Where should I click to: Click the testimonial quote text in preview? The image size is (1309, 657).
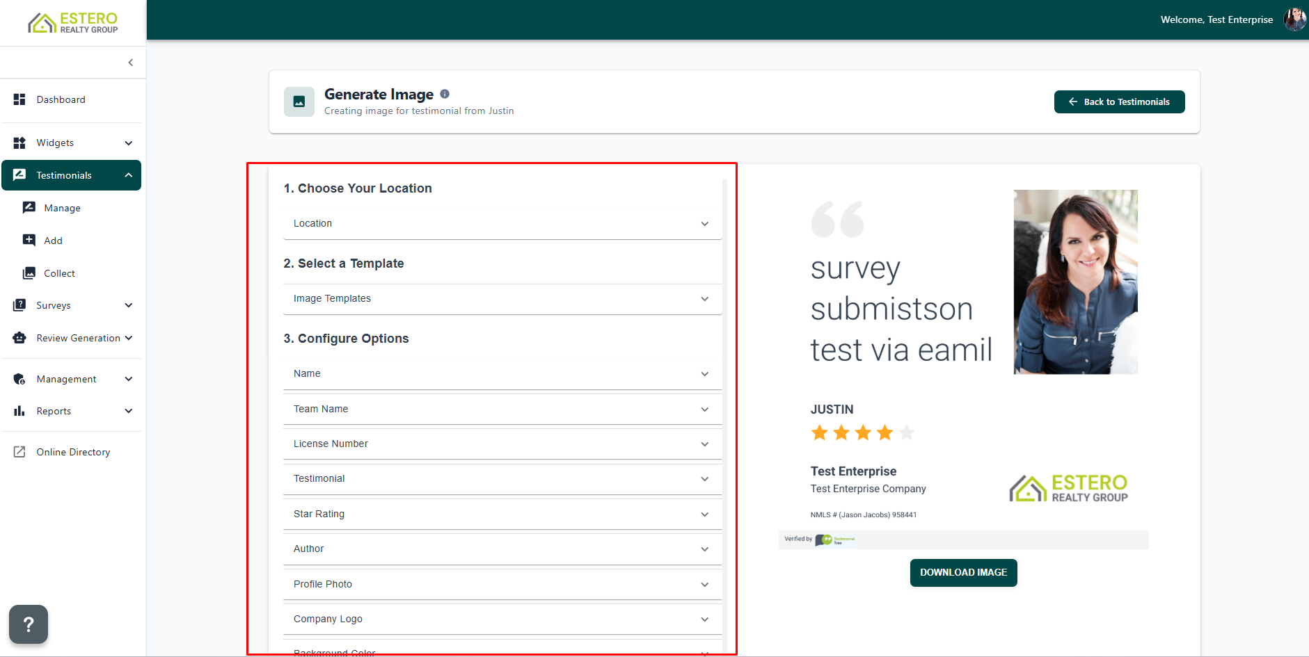[x=901, y=309]
